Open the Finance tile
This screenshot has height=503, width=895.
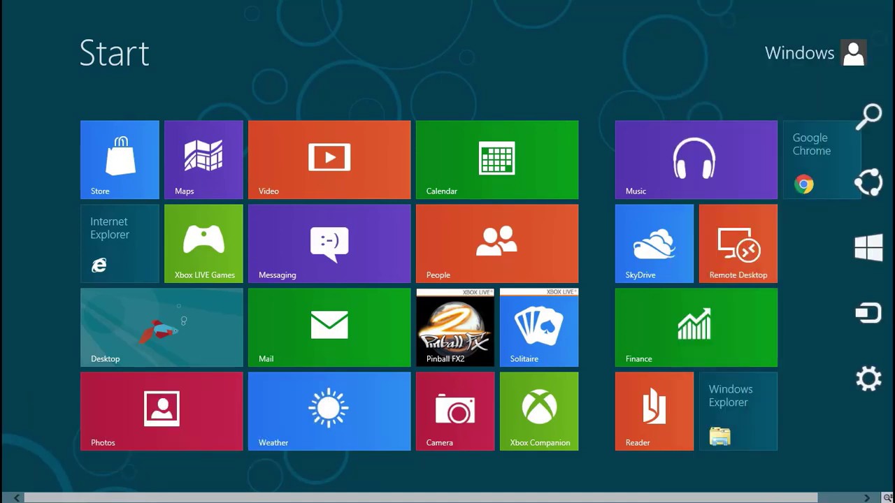click(x=696, y=328)
